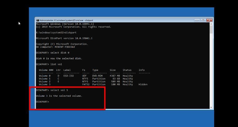This screenshot has height=127, width=238.
Task: Click the vertical scrollbar thumb
Action: (x=211, y=30)
